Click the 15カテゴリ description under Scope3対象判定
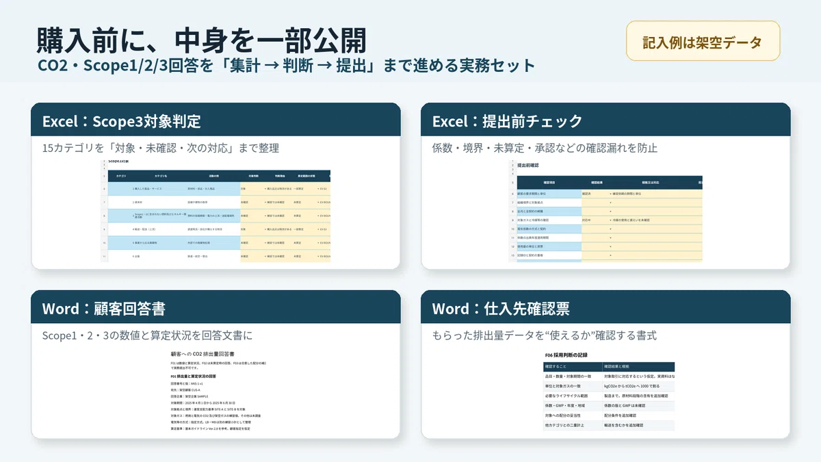The width and height of the screenshot is (821, 462). 160,148
